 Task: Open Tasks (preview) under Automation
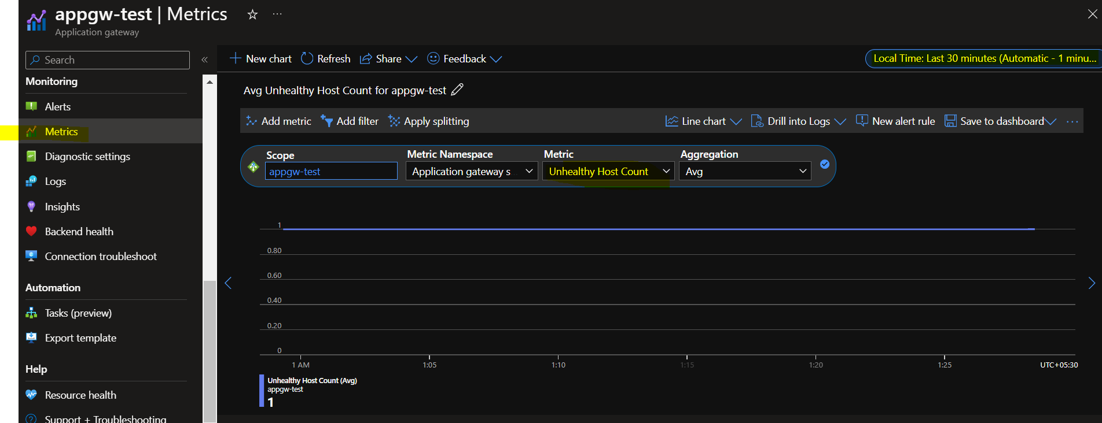coord(78,313)
